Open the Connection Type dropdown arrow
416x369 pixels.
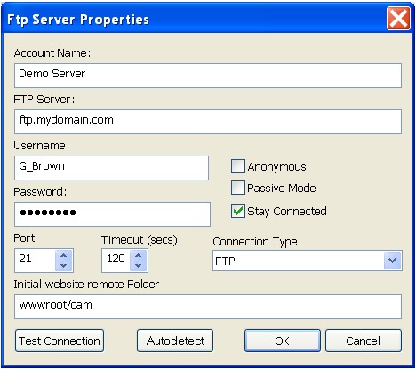click(393, 261)
